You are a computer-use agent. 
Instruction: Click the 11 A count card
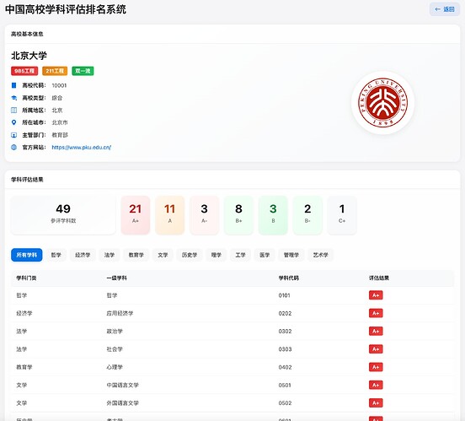[170, 215]
